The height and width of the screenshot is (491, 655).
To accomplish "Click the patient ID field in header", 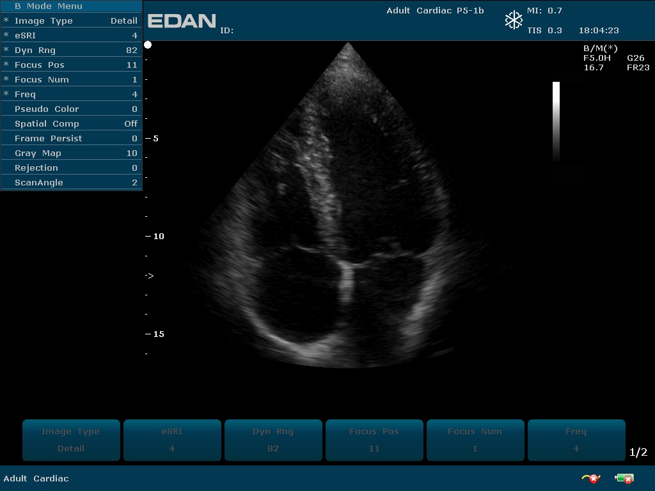I will click(228, 30).
